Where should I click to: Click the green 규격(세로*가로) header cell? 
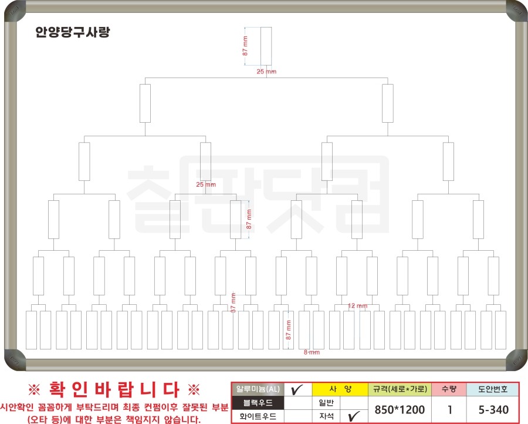(x=398, y=389)
